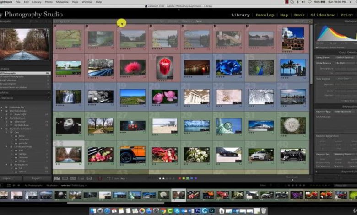Switch to the Book module

[299, 15]
